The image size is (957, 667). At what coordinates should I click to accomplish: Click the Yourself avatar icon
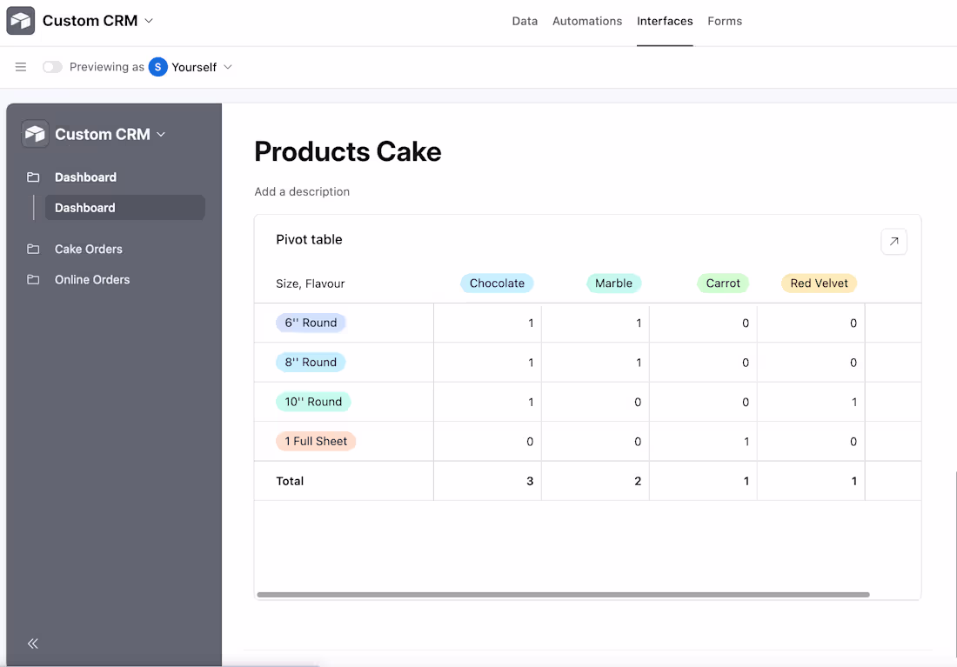(157, 66)
